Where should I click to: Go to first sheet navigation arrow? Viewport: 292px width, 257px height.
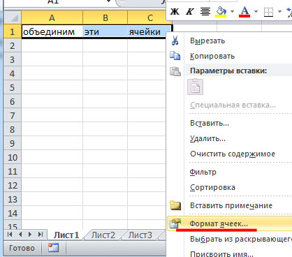point(10,235)
